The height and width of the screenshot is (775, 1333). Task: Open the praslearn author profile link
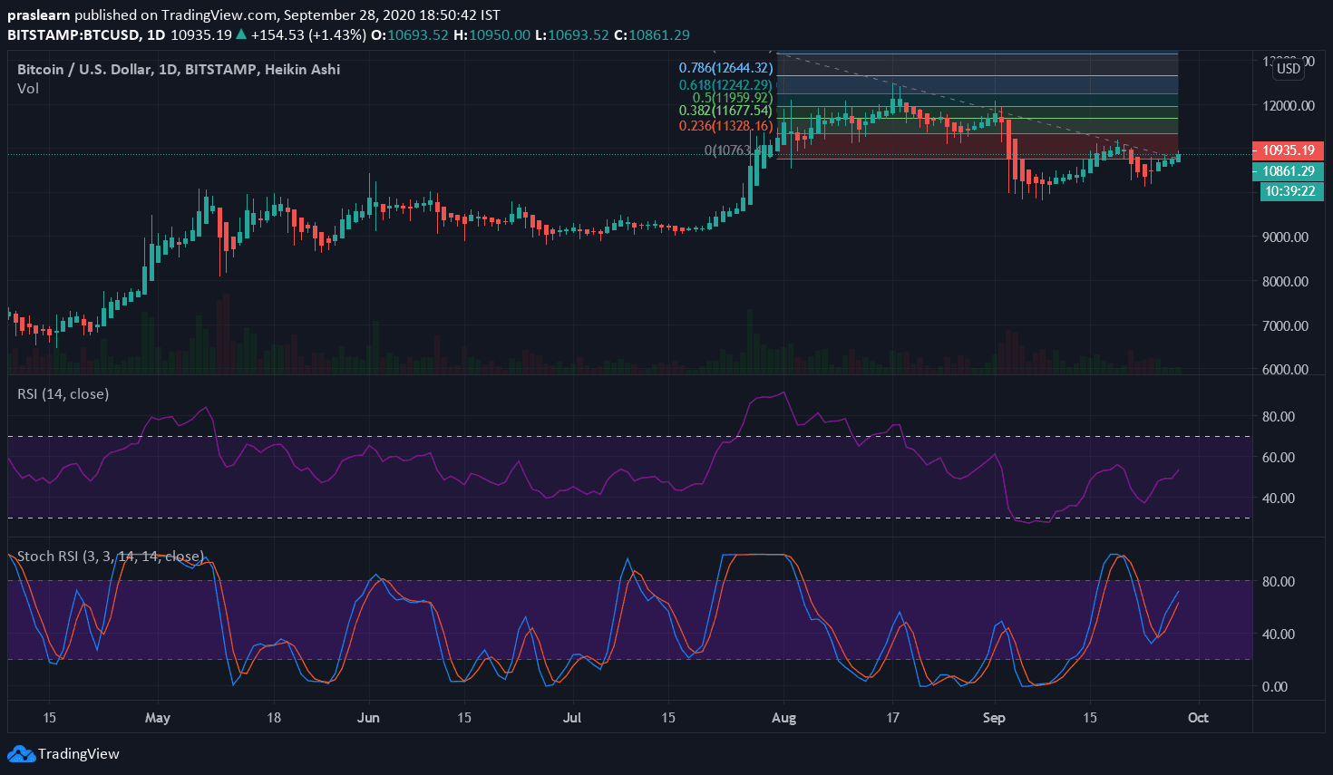(x=38, y=15)
